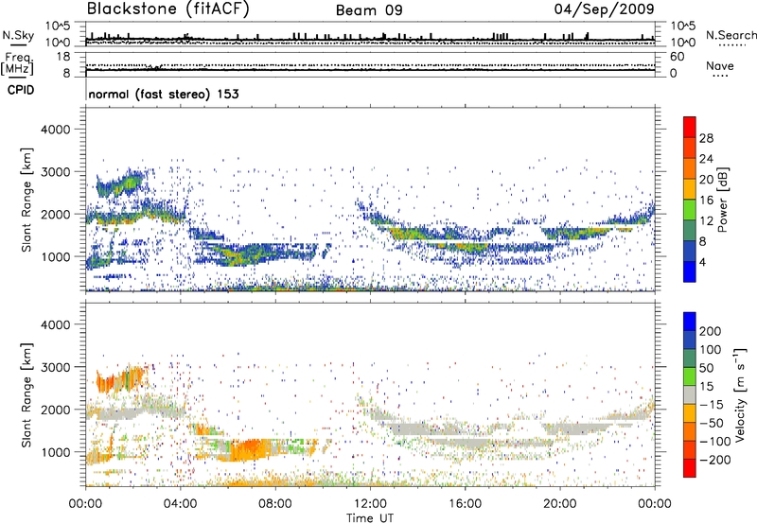757x524 pixels.
Task: Click the 'Time UT' axis title
Action: 370,518
